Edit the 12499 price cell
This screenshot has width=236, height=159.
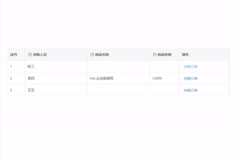coord(157,78)
